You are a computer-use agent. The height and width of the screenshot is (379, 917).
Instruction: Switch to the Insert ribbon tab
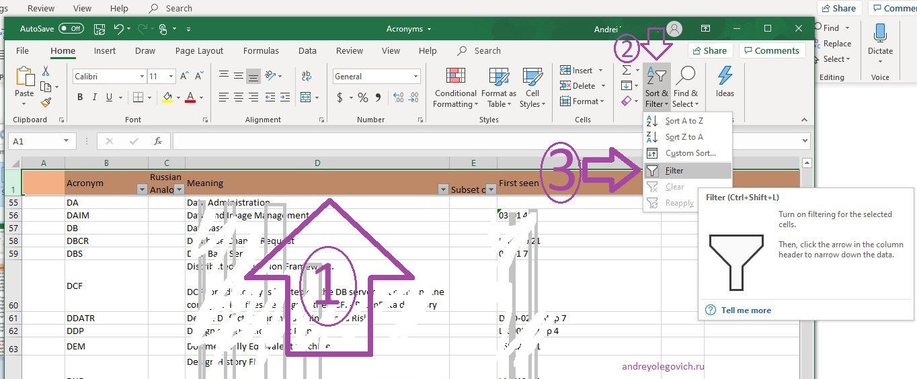(x=105, y=50)
